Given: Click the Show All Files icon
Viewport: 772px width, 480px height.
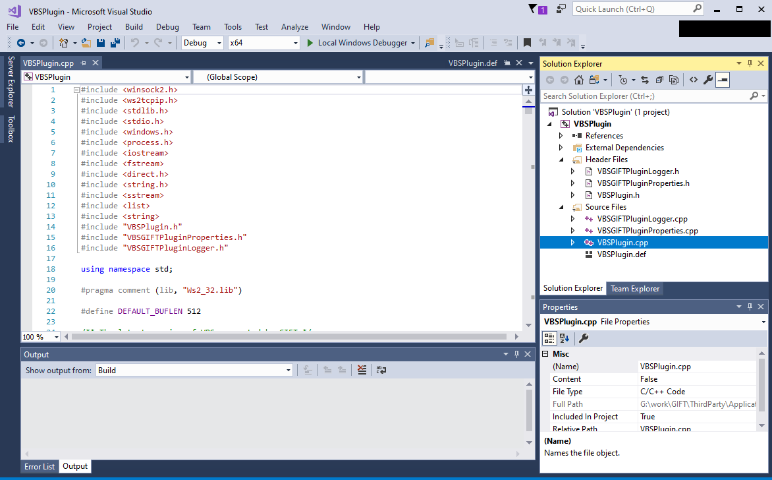Looking at the screenshot, I should click(674, 80).
